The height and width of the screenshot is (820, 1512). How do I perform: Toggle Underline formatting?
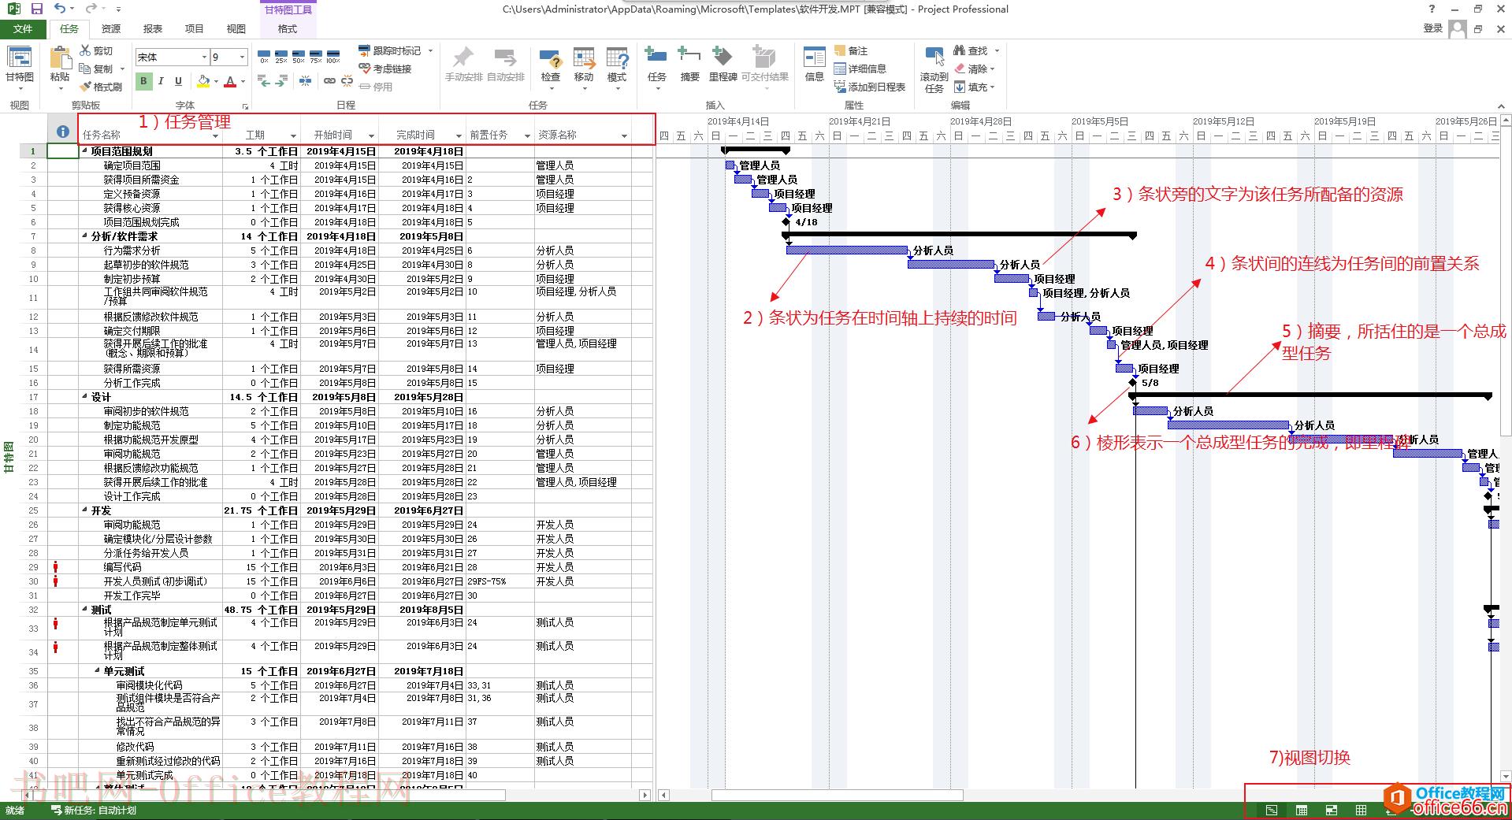click(x=178, y=80)
